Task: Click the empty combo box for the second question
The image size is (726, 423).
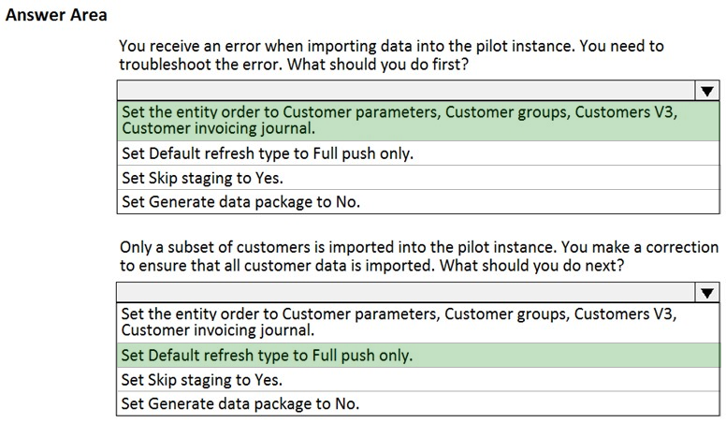Action: click(406, 293)
